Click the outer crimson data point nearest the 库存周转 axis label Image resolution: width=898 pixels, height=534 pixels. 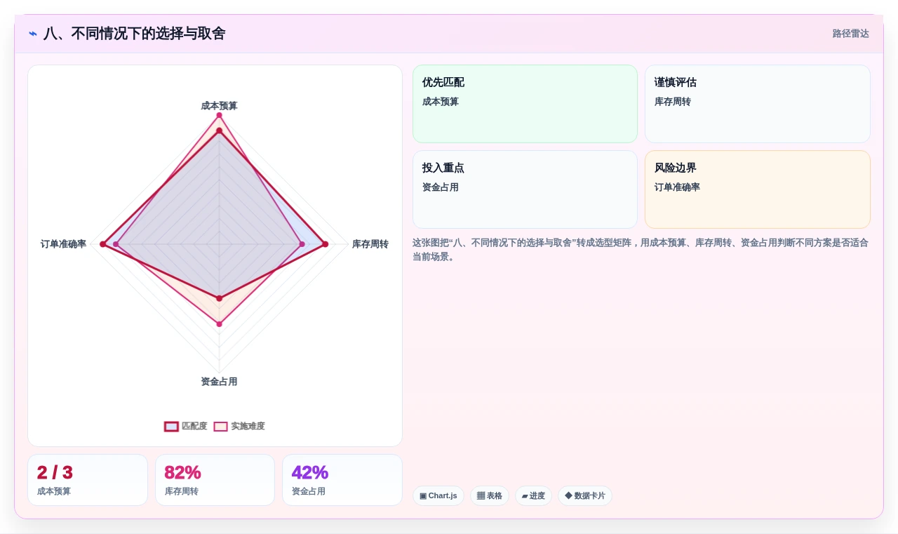pyautogui.click(x=326, y=244)
